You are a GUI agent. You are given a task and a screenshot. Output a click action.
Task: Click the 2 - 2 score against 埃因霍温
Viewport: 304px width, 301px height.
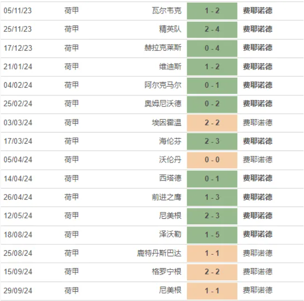212,123
